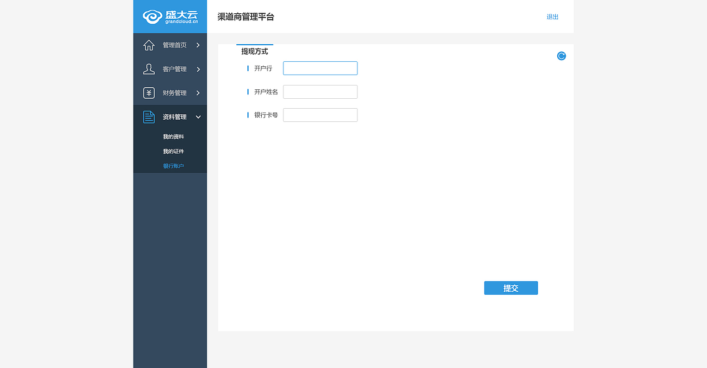Expand the 管理首页 chevron

[198, 45]
